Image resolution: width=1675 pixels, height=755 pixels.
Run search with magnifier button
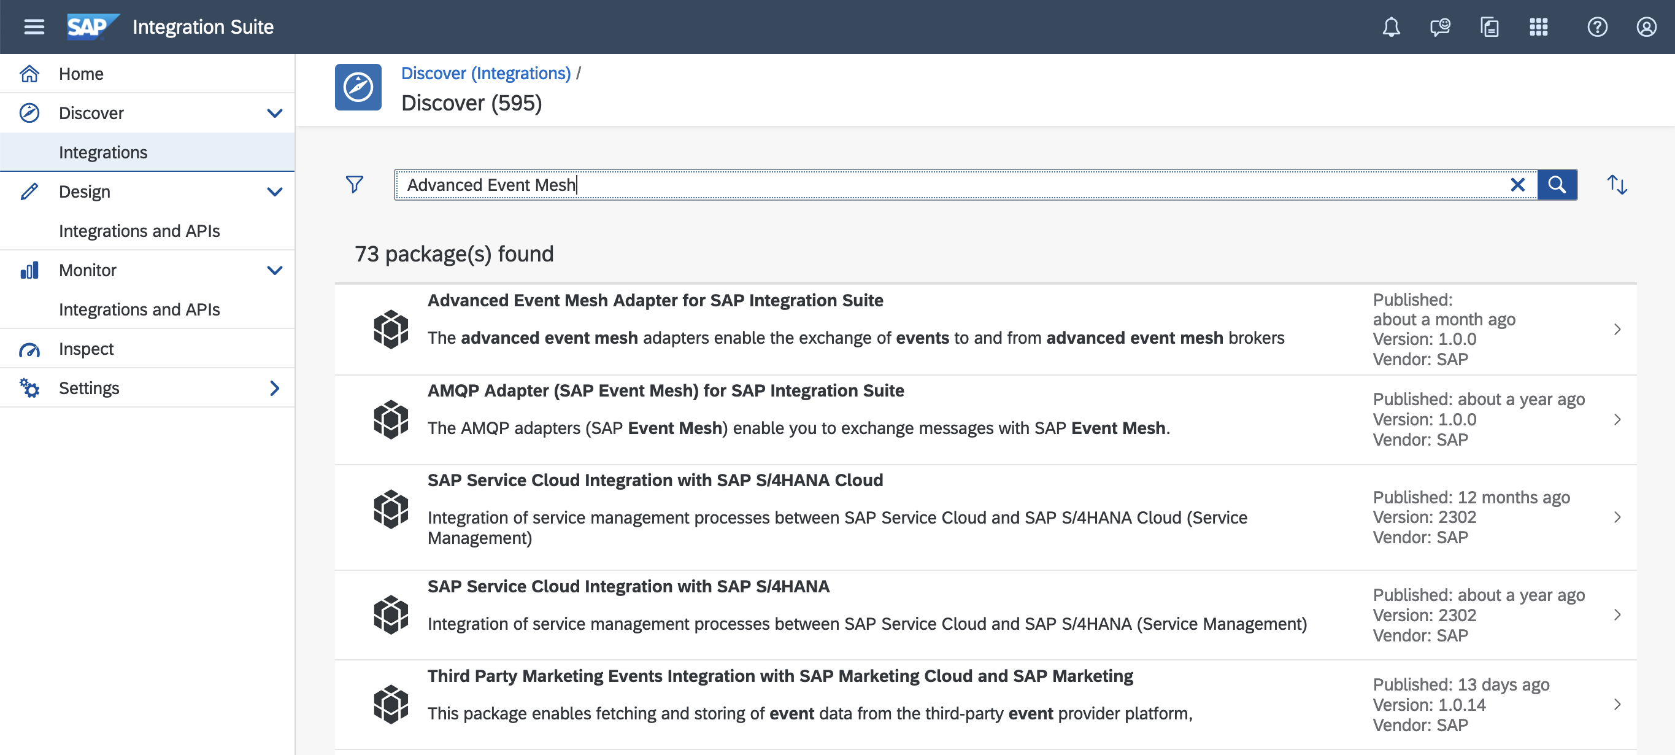(1557, 185)
